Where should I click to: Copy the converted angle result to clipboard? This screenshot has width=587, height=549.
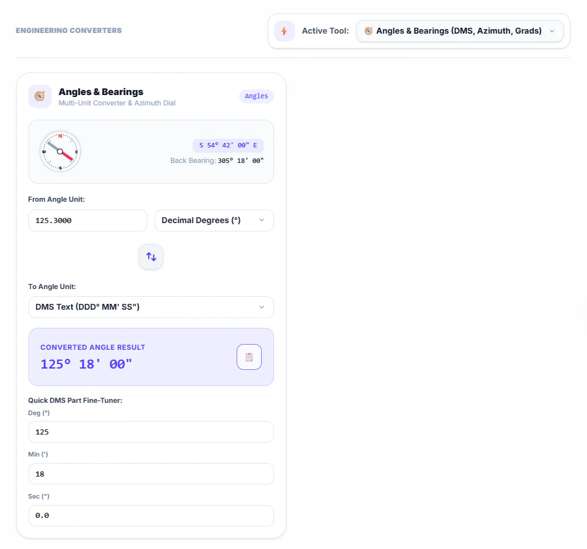(x=249, y=357)
